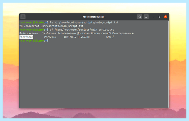Click the highlighted /dev/sda5 text
189x121 pixels.
click(26, 37)
